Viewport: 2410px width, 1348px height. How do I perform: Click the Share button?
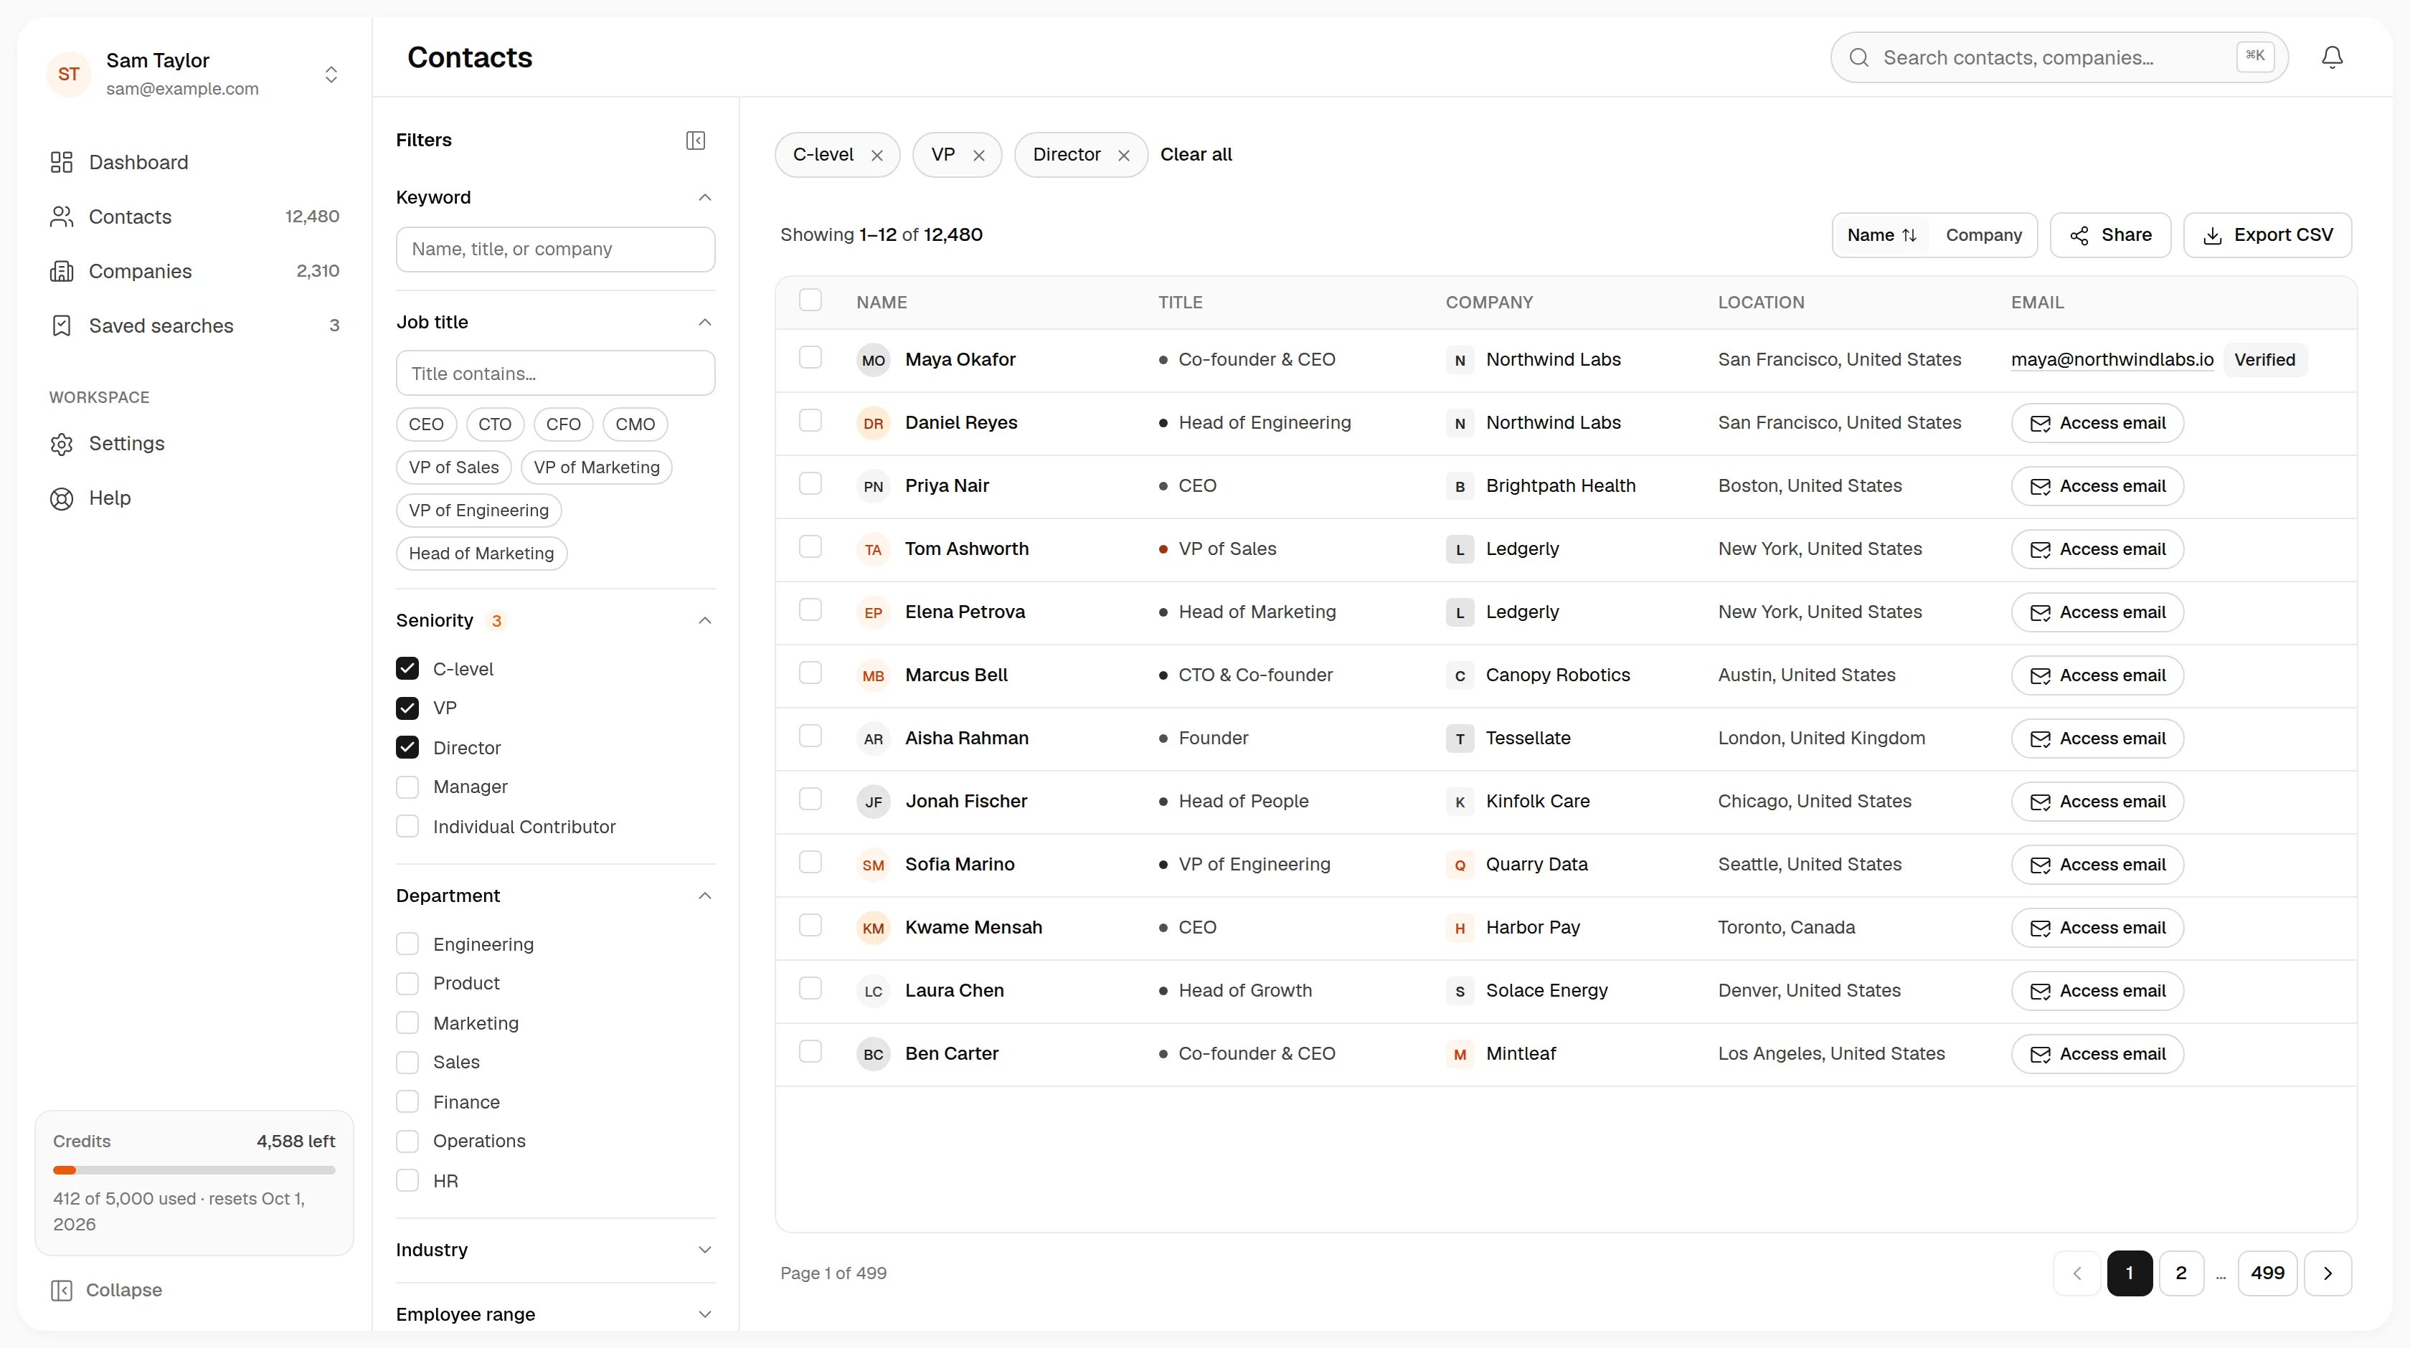pos(2109,234)
